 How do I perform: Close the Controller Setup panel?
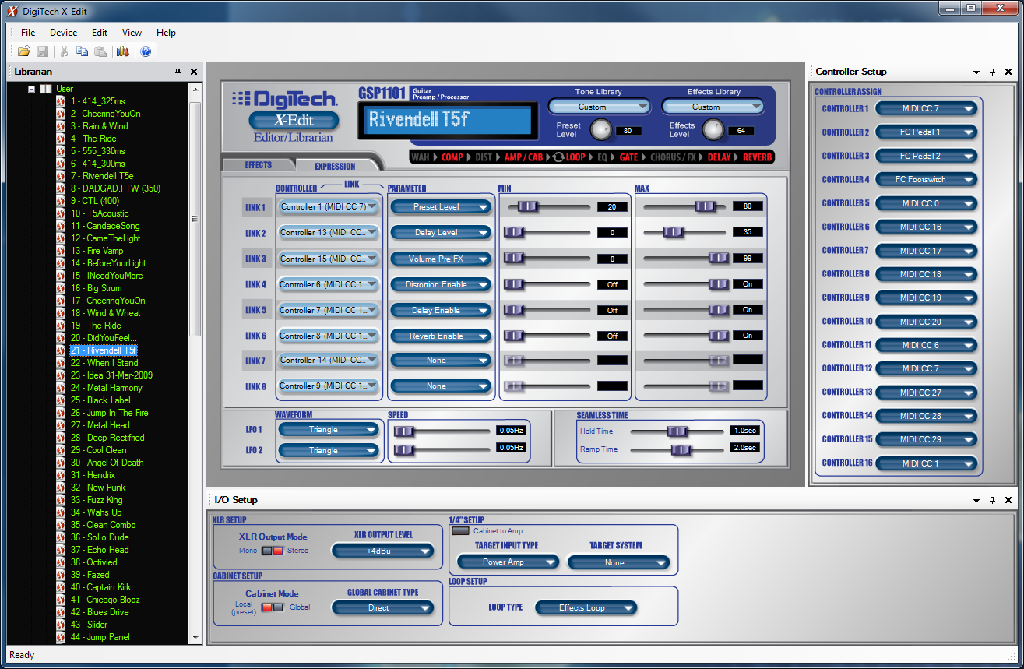pyautogui.click(x=1008, y=72)
